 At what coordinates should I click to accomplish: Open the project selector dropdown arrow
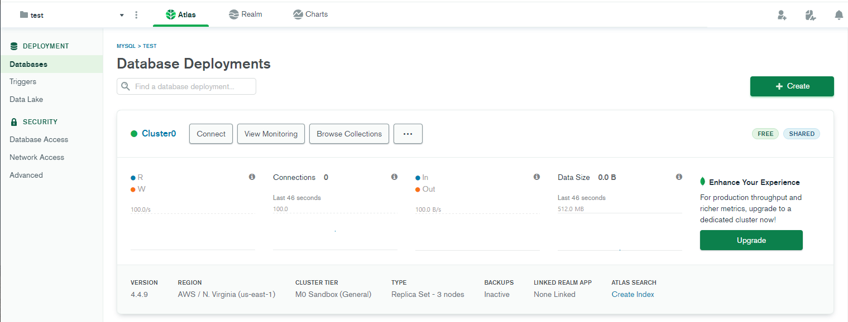coord(122,15)
